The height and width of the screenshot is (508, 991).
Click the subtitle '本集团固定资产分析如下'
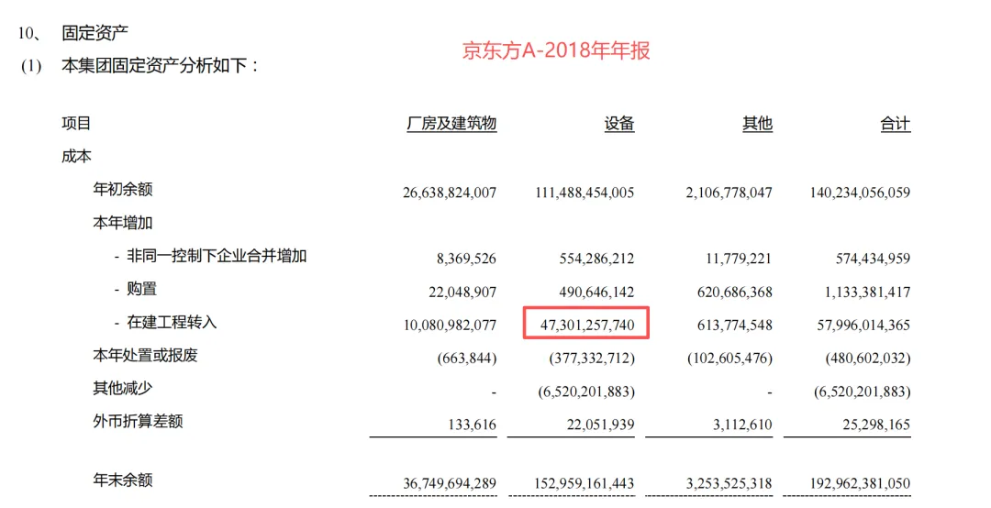coord(154,65)
